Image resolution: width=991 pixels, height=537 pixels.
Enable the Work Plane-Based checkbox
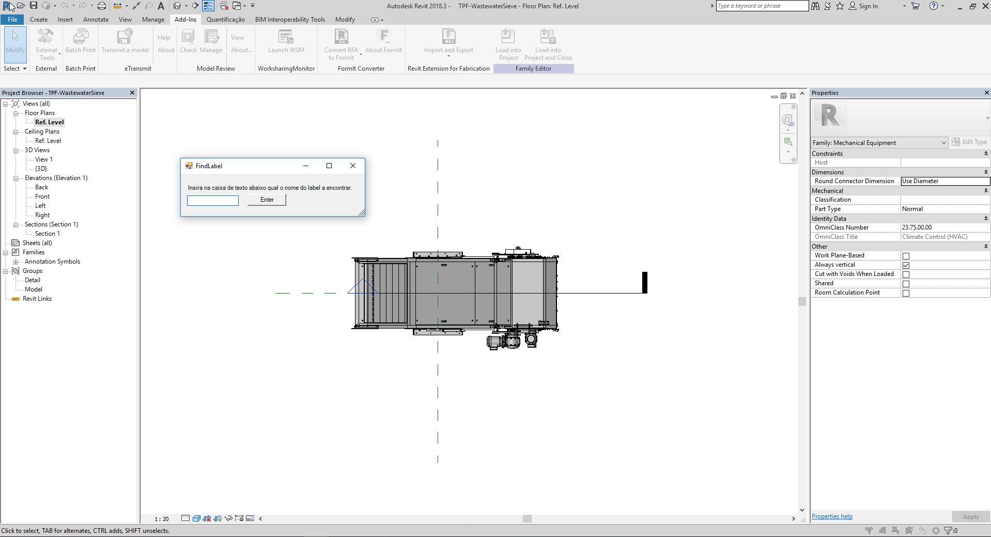tap(906, 256)
